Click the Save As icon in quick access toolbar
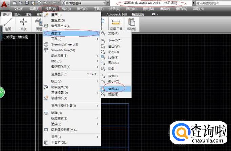 [33, 3]
